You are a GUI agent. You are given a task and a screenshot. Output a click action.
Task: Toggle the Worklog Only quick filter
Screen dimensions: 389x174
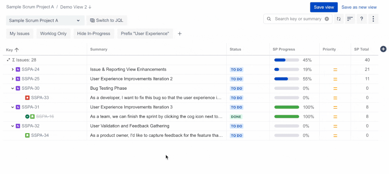click(53, 34)
